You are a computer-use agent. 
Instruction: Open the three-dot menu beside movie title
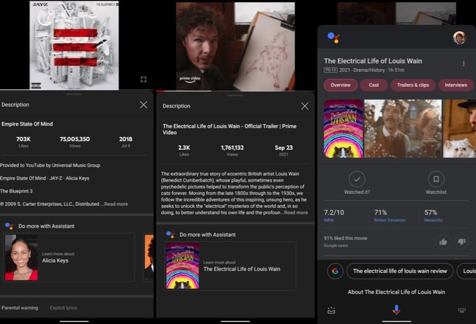(464, 64)
